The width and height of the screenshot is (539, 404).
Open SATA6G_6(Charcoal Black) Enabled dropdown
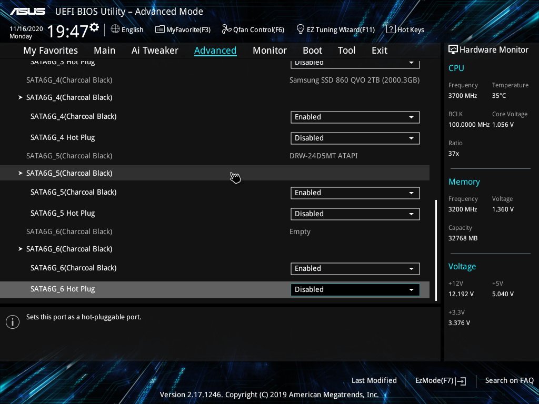(x=355, y=269)
